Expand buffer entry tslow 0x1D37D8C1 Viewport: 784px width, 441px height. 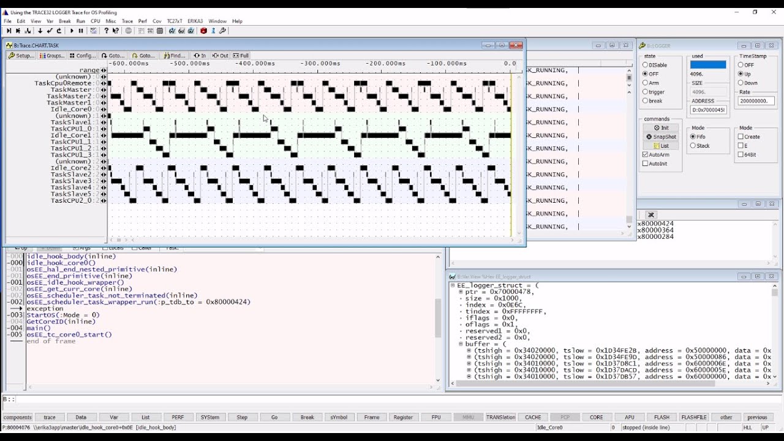(469, 364)
